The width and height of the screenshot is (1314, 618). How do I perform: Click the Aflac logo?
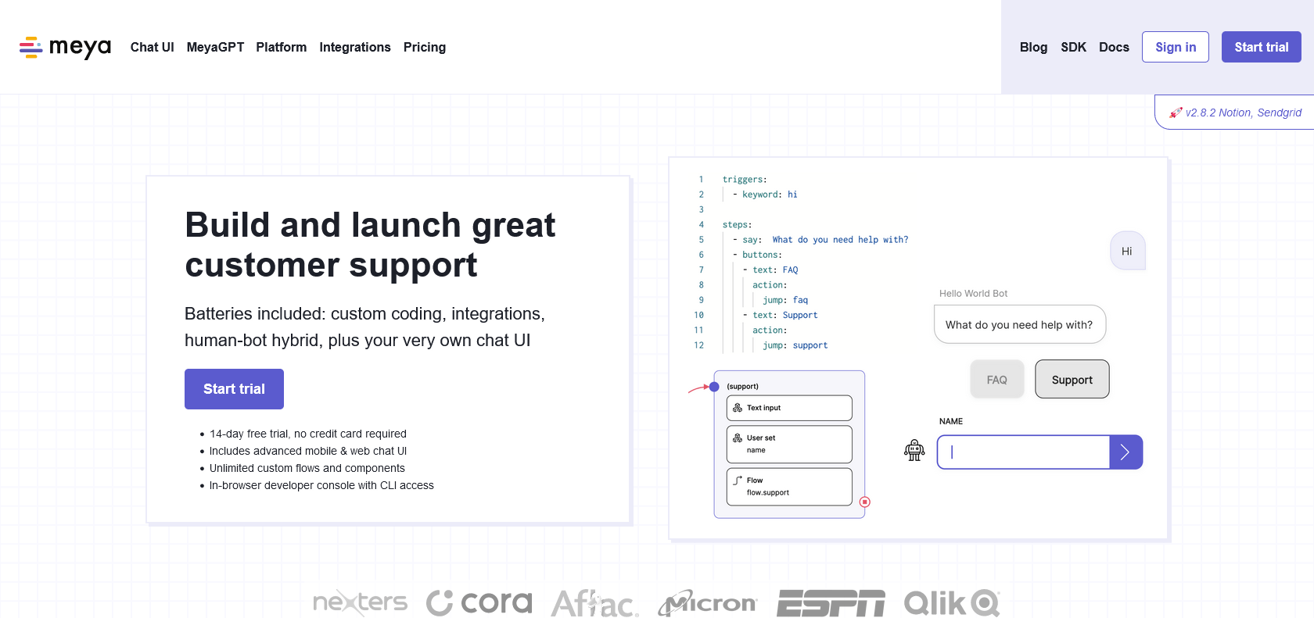point(595,603)
